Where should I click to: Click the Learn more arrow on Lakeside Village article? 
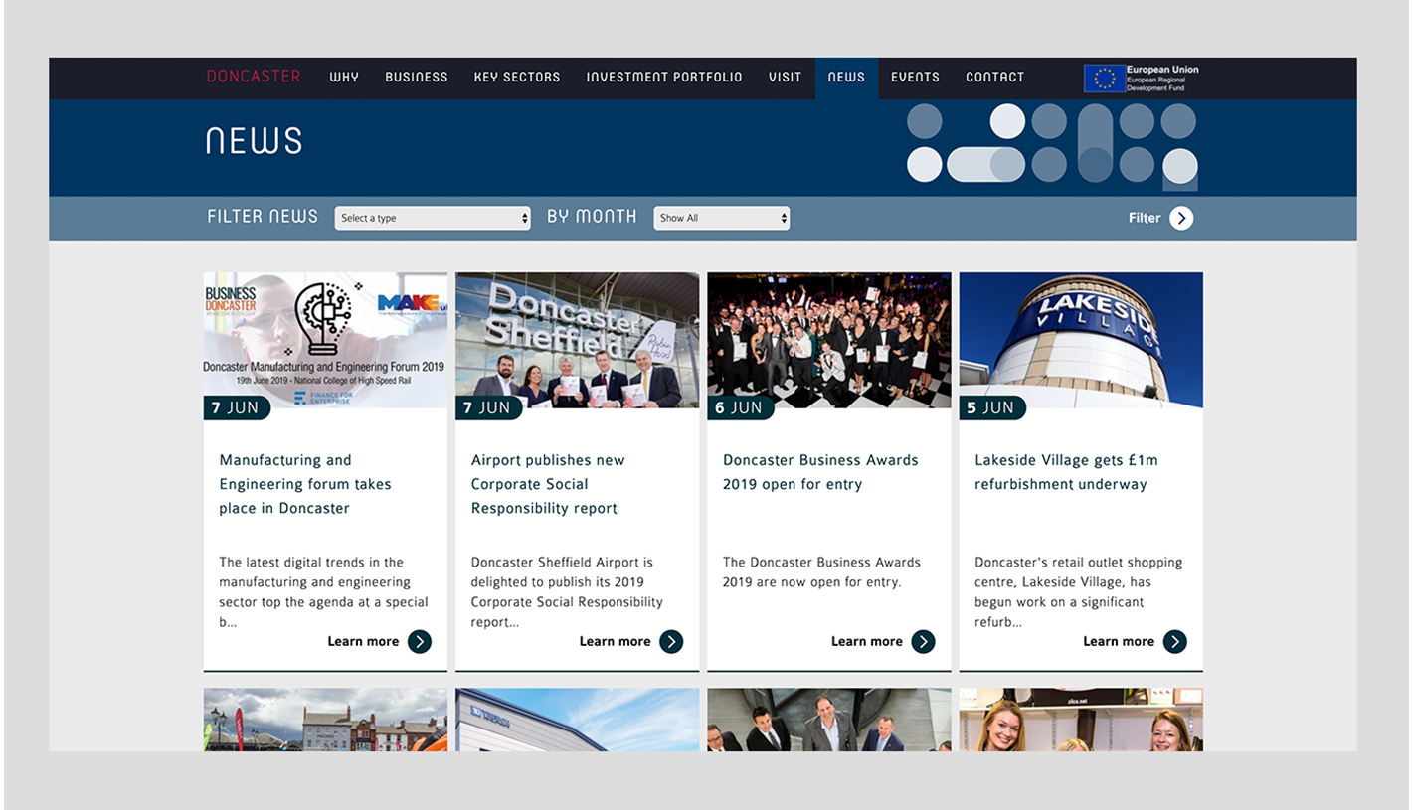1175,642
